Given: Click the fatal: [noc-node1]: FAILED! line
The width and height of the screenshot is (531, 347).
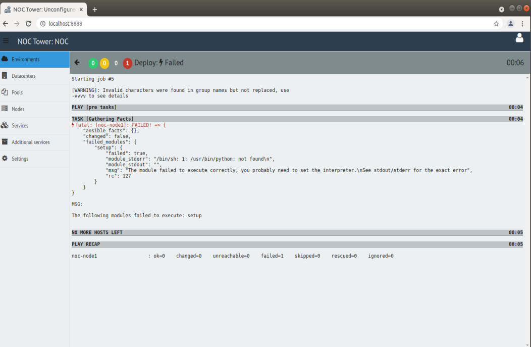Looking at the screenshot, I should click(119, 125).
